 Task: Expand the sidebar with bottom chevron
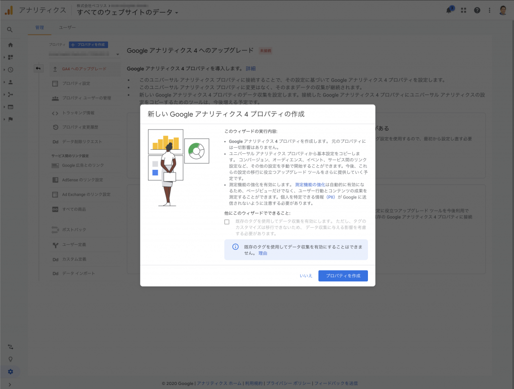[10, 384]
